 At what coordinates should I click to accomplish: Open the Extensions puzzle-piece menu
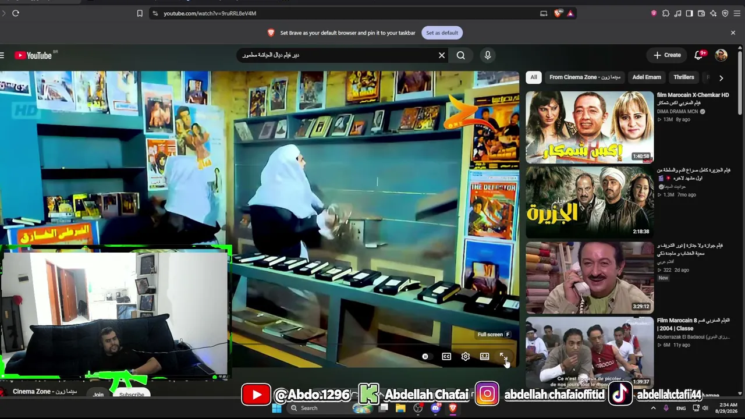666,13
